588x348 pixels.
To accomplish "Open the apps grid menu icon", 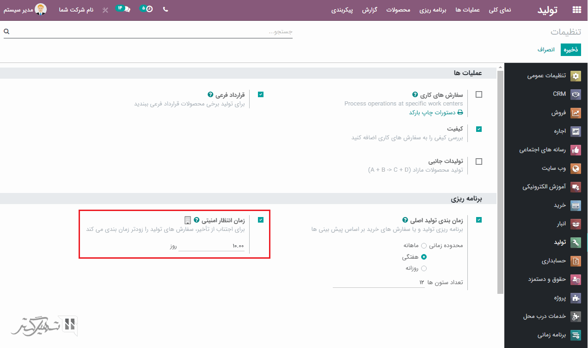I will coord(576,9).
